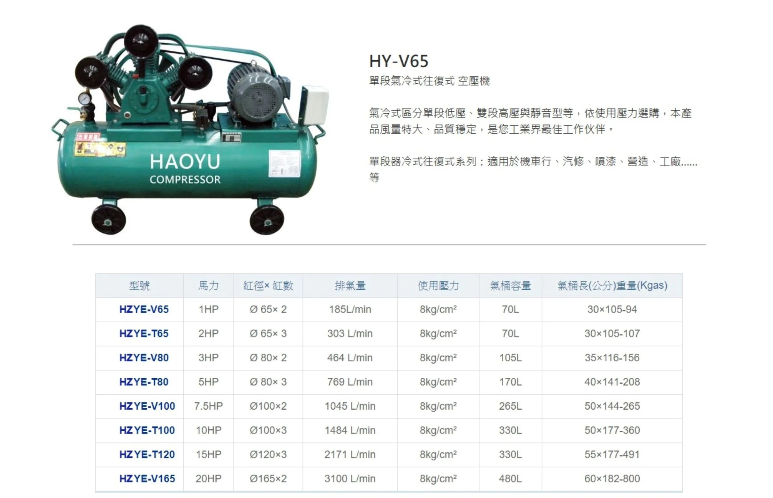
Task: Click the 氣桶長(公分)重量(Kgas) header
Action: [612, 286]
